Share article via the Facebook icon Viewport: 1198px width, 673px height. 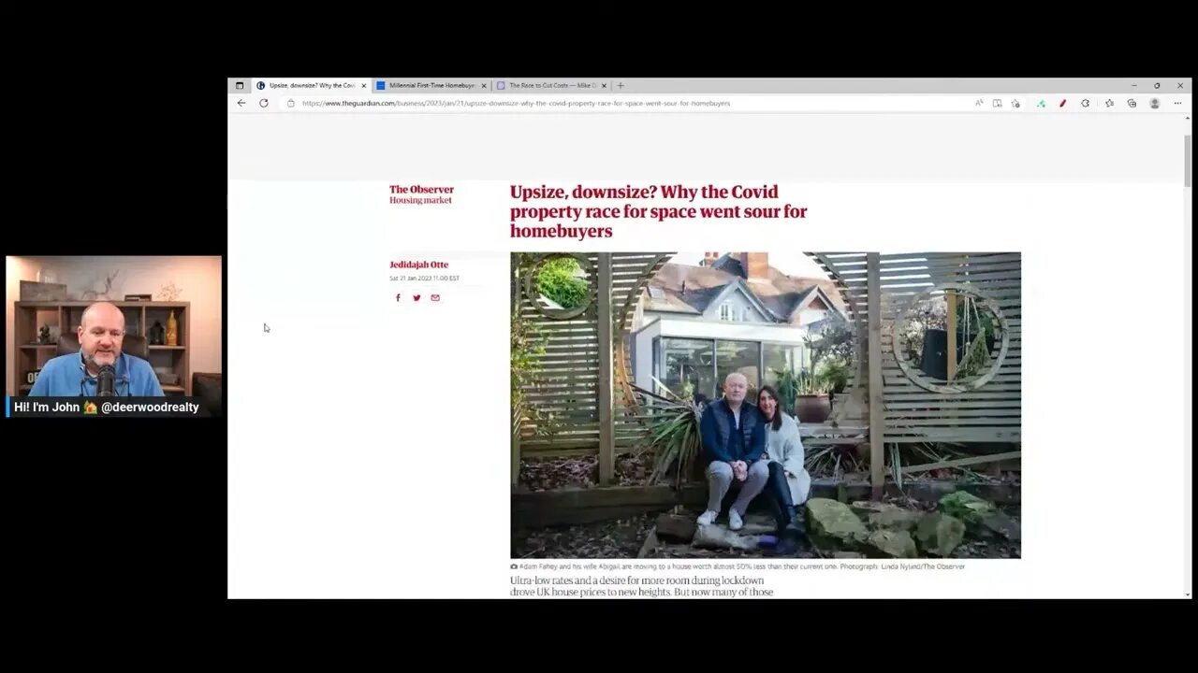pyautogui.click(x=398, y=297)
